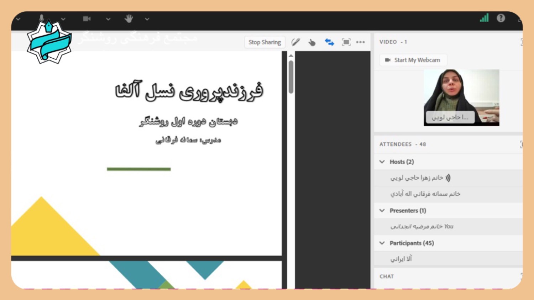Mute your microphone
Image resolution: width=534 pixels, height=300 pixels.
42,18
